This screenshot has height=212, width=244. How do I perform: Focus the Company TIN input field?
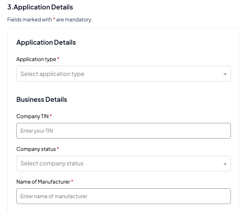[x=124, y=131]
